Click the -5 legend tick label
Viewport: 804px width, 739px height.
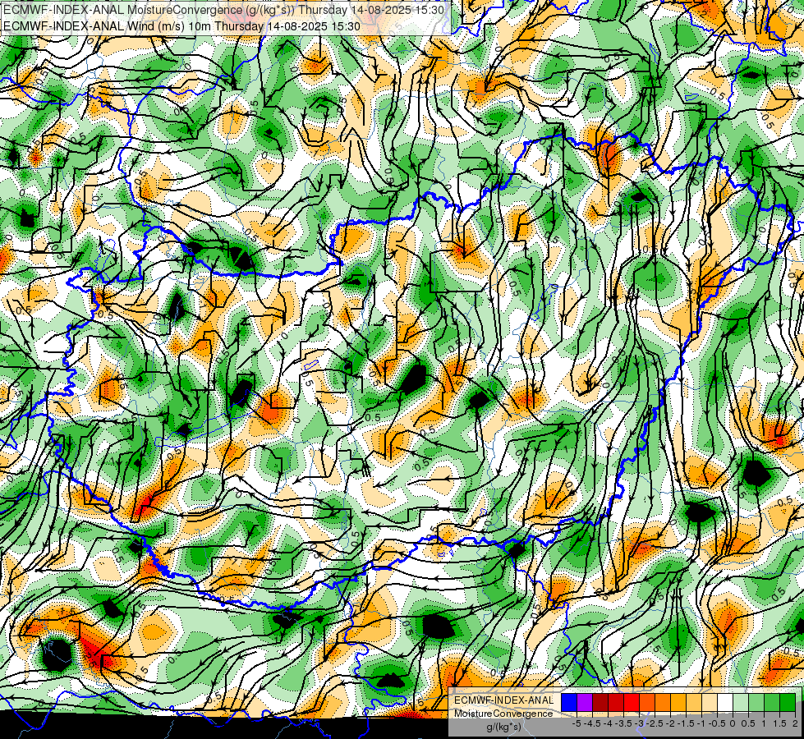[577, 723]
